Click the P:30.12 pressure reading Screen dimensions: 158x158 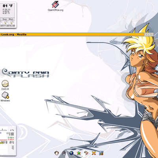tap(6, 9)
